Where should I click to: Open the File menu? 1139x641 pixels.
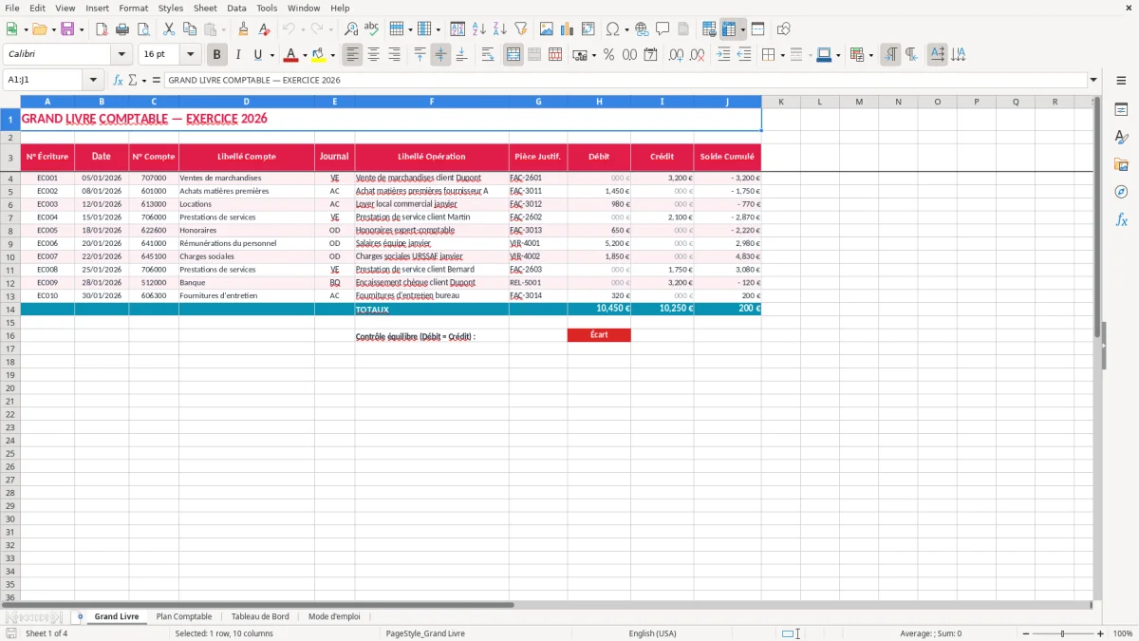(12, 8)
